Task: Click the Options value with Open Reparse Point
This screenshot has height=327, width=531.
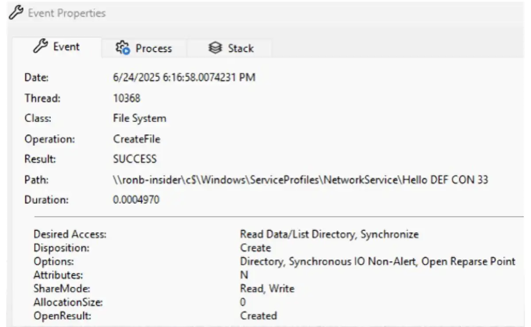Action: (x=377, y=262)
